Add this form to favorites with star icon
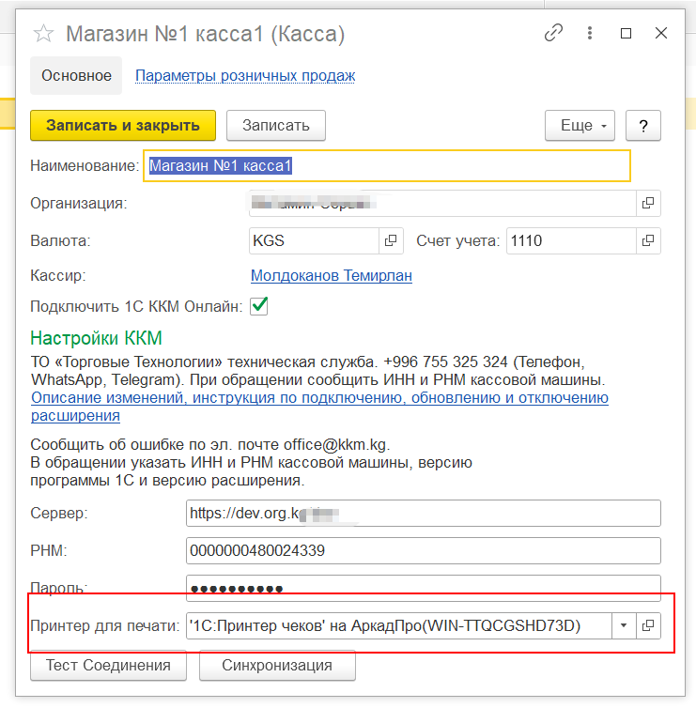 (x=43, y=35)
